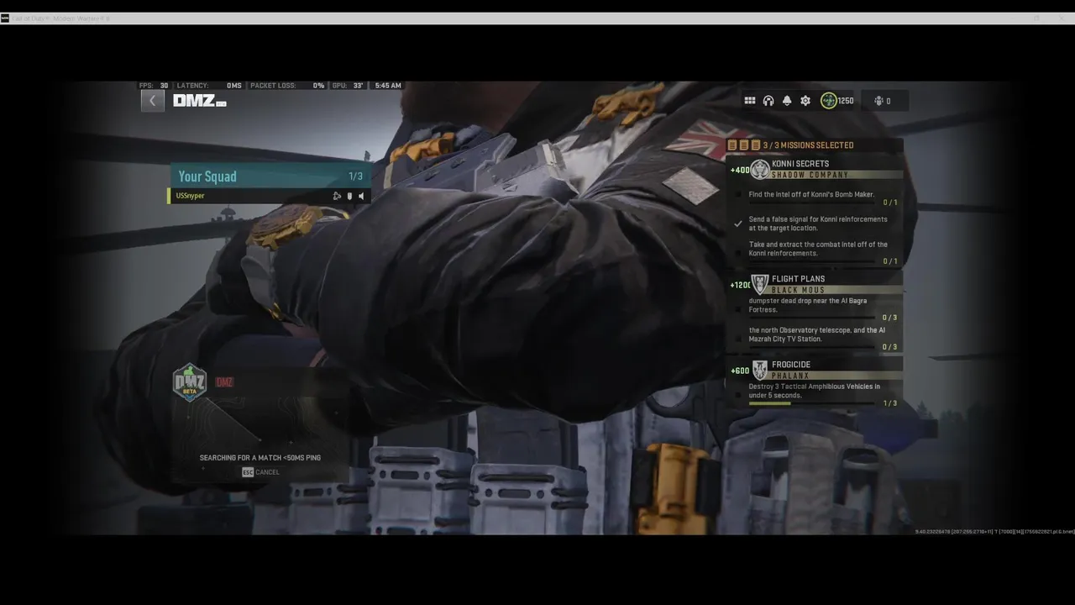Click USSnyper's mouse input icon
The width and height of the screenshot is (1075, 605).
pyautogui.click(x=349, y=196)
